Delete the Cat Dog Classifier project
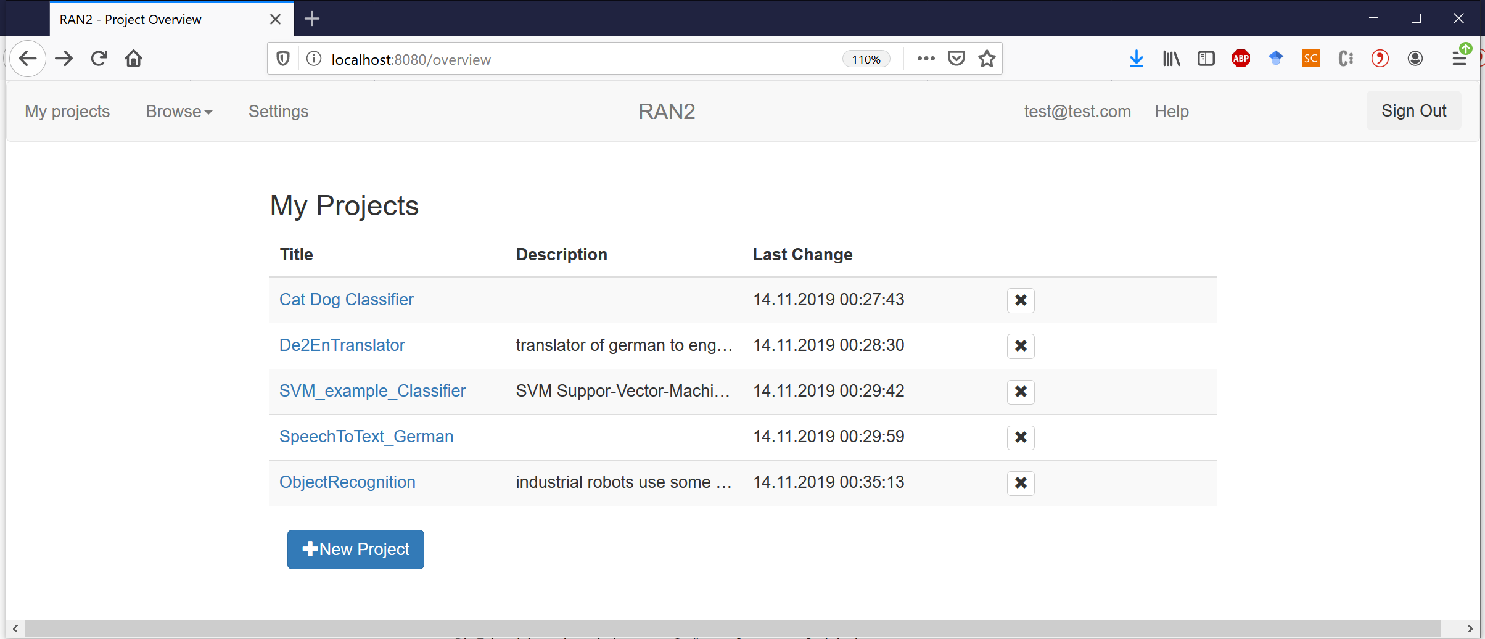This screenshot has height=639, width=1485. [x=1021, y=300]
